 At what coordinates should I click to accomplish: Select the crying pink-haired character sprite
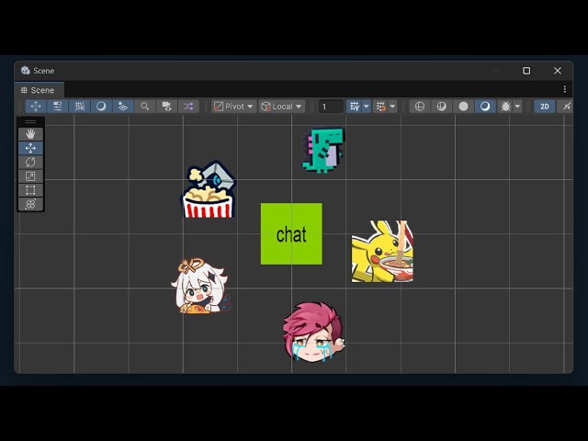pos(314,333)
